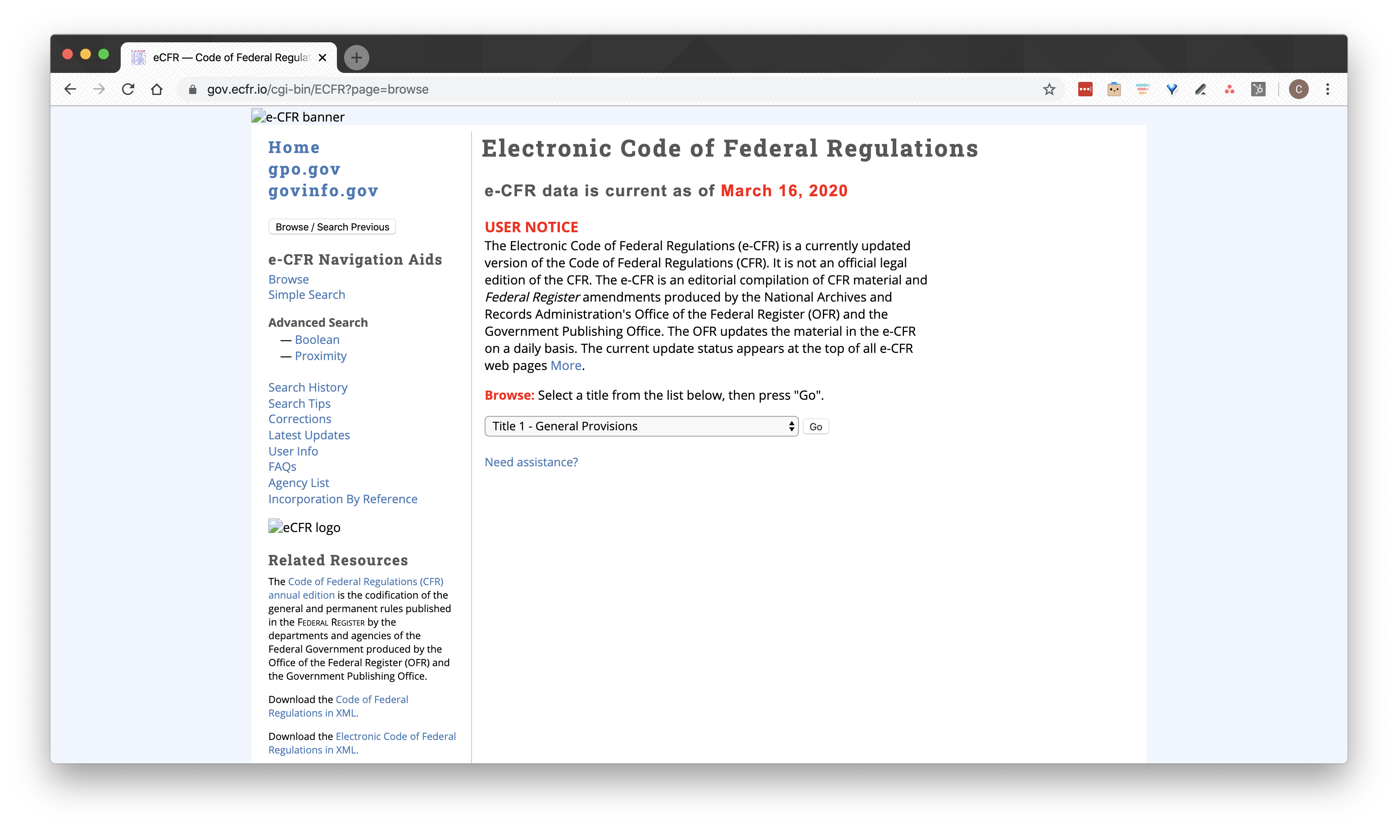Click the 'Electronic Code of Federal Regulations' heading
1398x830 pixels.
tap(730, 149)
